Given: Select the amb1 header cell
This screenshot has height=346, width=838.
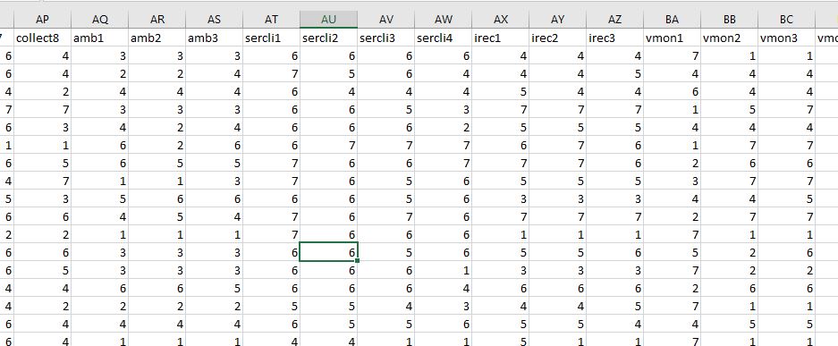Looking at the screenshot, I should coord(99,38).
